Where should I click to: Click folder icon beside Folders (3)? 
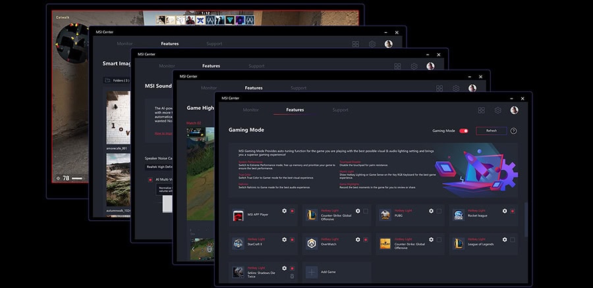(107, 80)
